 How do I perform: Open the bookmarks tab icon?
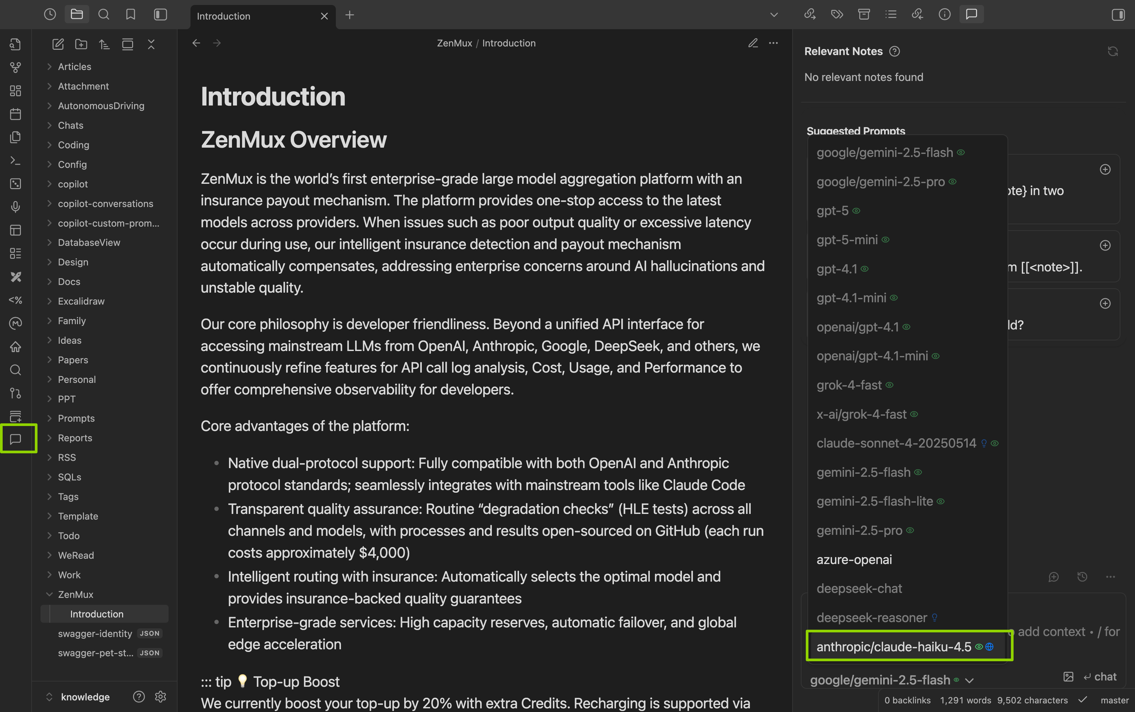pyautogui.click(x=130, y=15)
